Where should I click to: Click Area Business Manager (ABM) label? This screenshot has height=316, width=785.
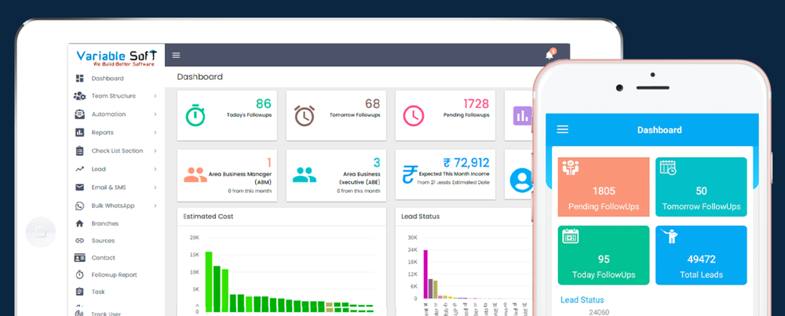tap(240, 178)
